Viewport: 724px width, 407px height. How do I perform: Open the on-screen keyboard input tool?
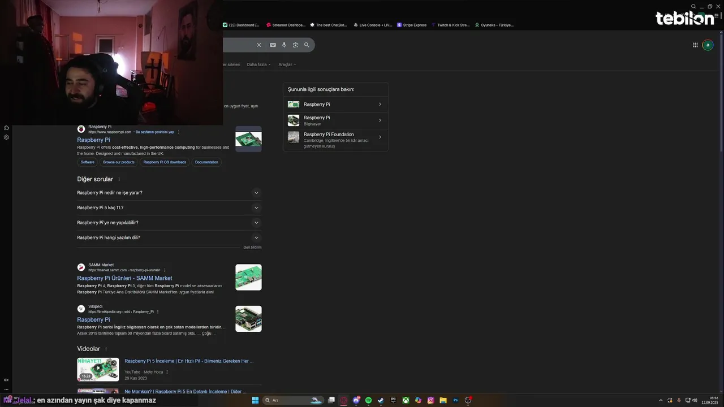[273, 45]
